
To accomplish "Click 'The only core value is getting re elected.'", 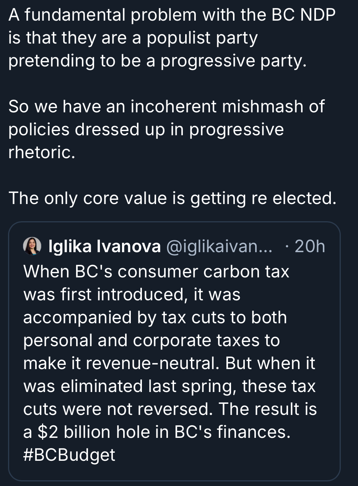I will 172,198.
